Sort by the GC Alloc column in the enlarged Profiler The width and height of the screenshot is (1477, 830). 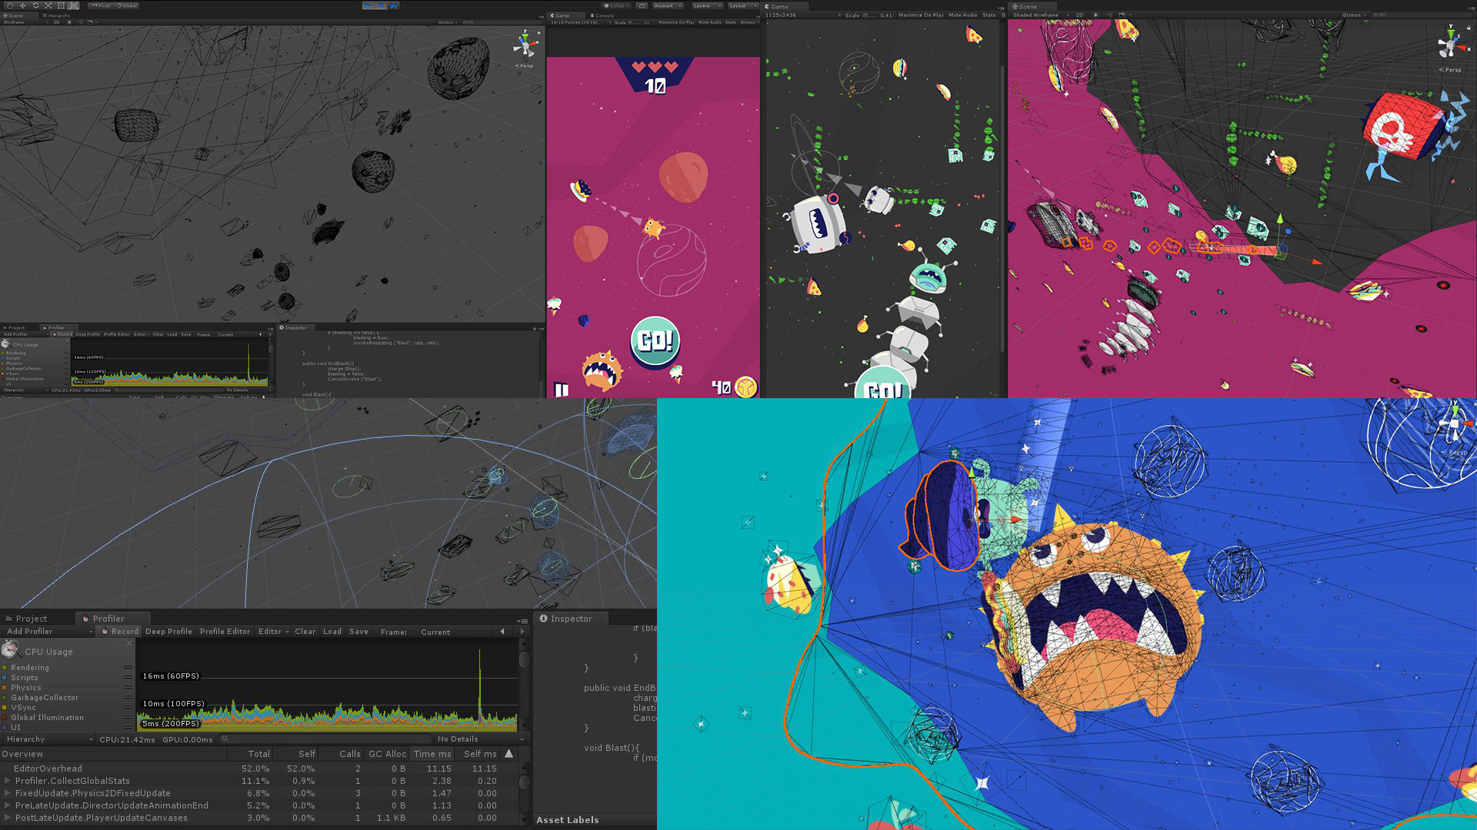[x=387, y=754]
